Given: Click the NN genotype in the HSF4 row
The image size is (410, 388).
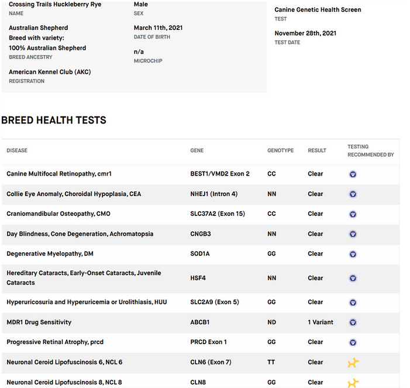Looking at the screenshot, I should pyautogui.click(x=272, y=278).
